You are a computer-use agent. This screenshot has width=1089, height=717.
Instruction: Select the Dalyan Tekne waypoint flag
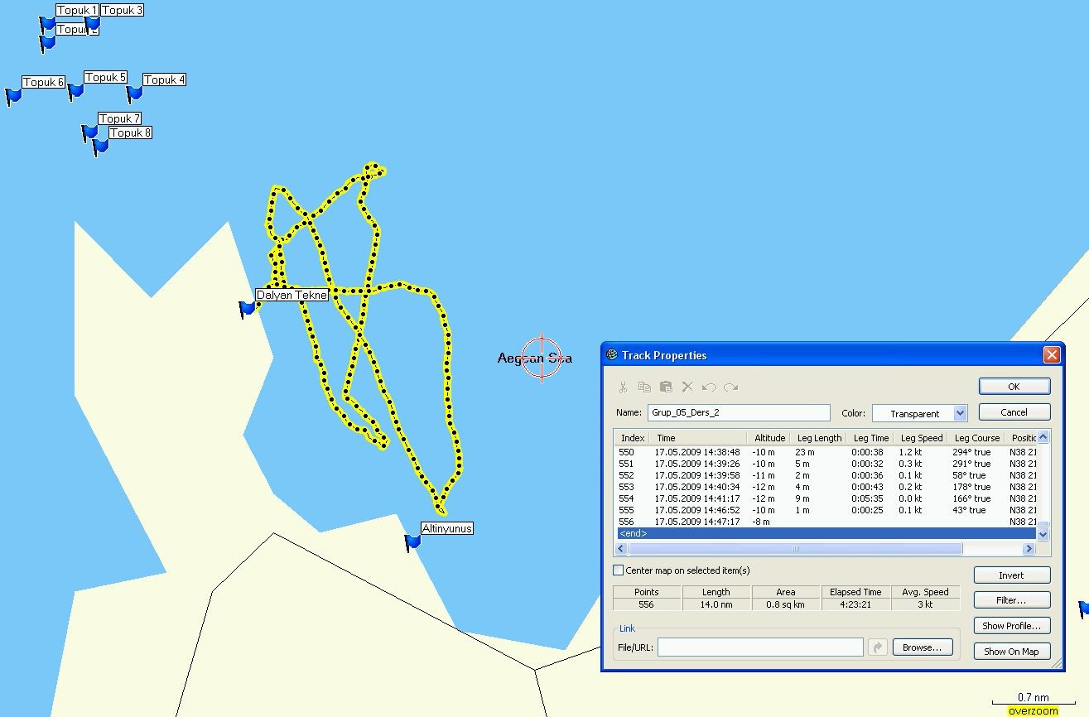tap(247, 310)
